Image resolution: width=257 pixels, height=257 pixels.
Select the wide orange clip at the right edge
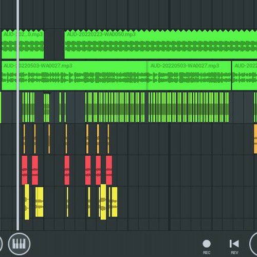click(x=255, y=139)
